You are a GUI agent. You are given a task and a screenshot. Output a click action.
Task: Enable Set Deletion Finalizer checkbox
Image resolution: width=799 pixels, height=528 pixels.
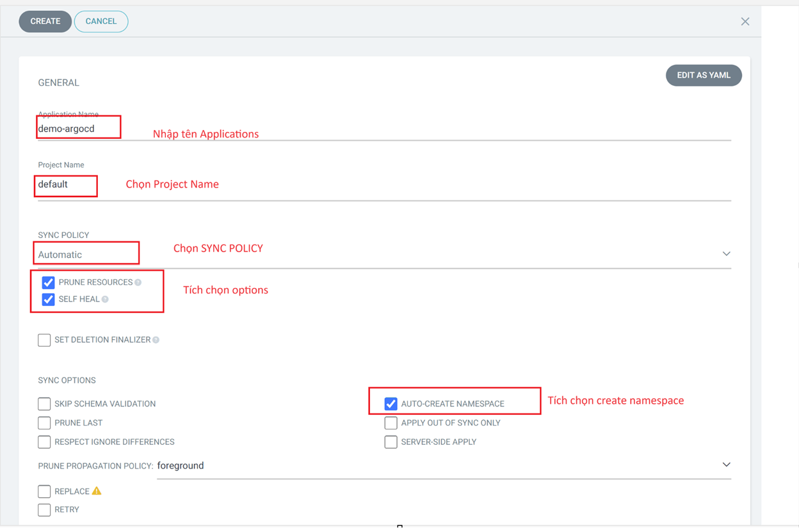point(44,340)
